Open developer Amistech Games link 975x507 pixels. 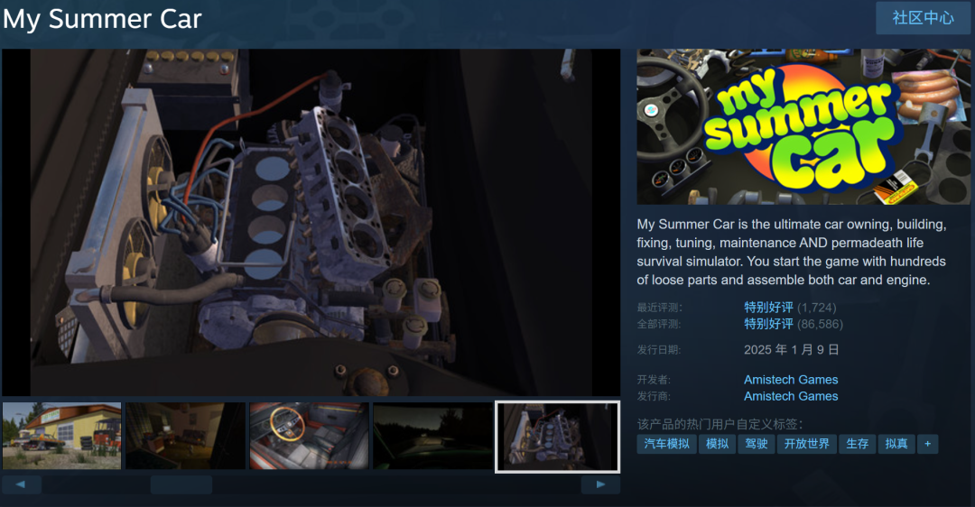791,380
